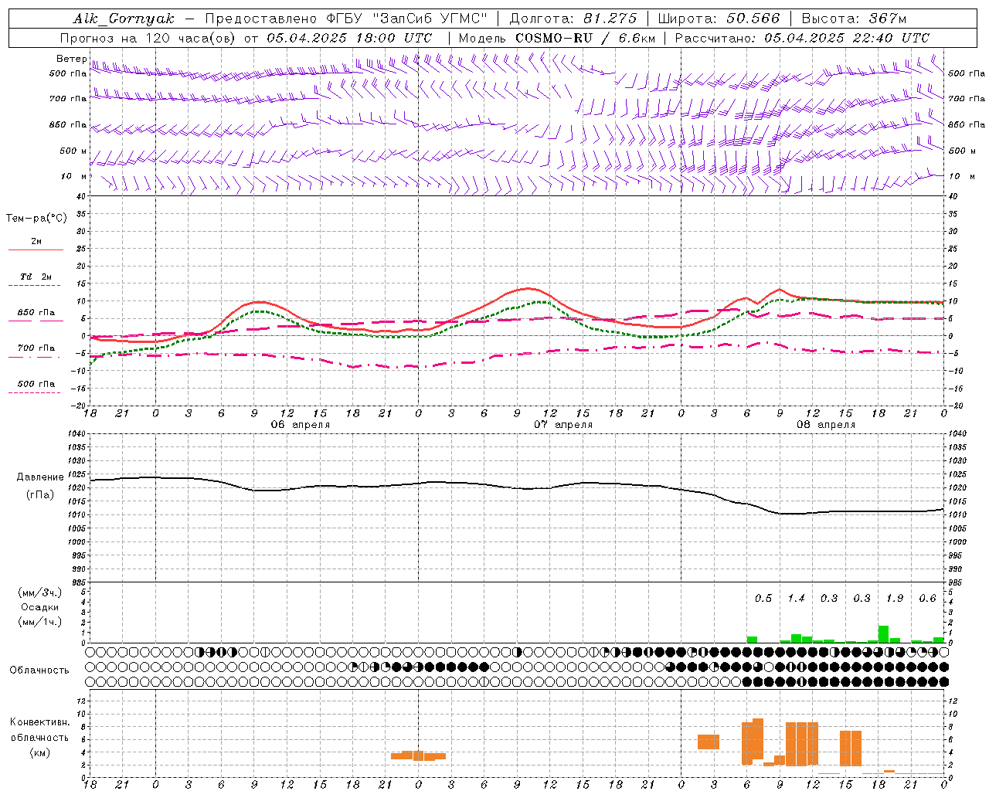The width and height of the screenshot is (989, 791).
Task: Click the '07 апреля' date label
Action: 563,425
